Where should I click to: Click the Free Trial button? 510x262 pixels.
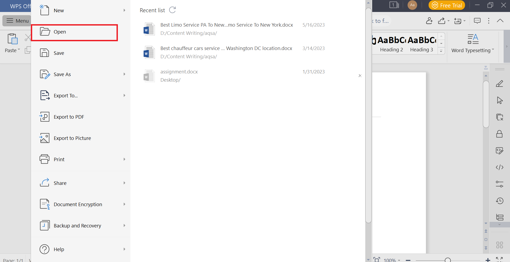[446, 5]
